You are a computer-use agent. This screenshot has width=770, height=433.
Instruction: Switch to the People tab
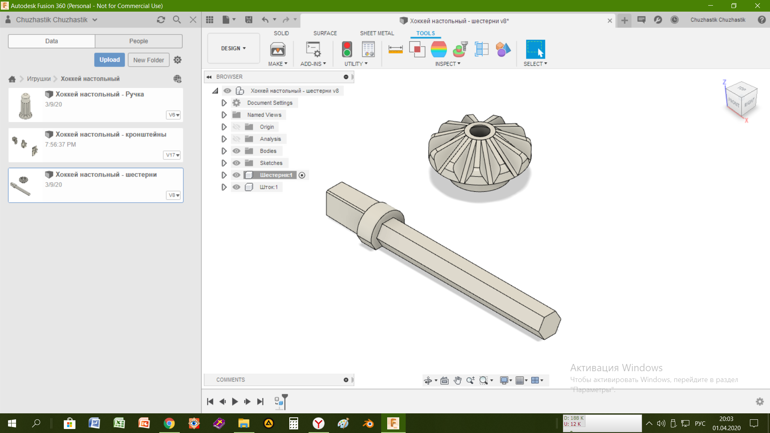(138, 41)
